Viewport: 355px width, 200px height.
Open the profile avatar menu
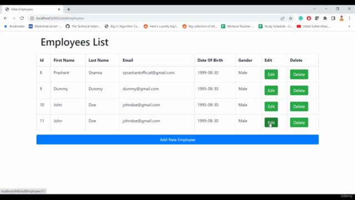(x=342, y=18)
